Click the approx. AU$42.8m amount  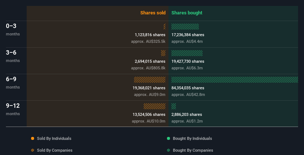click(x=188, y=94)
